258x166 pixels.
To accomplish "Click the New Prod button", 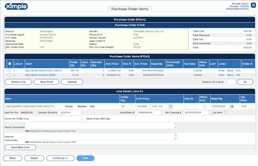I will pyautogui.click(x=46, y=82).
